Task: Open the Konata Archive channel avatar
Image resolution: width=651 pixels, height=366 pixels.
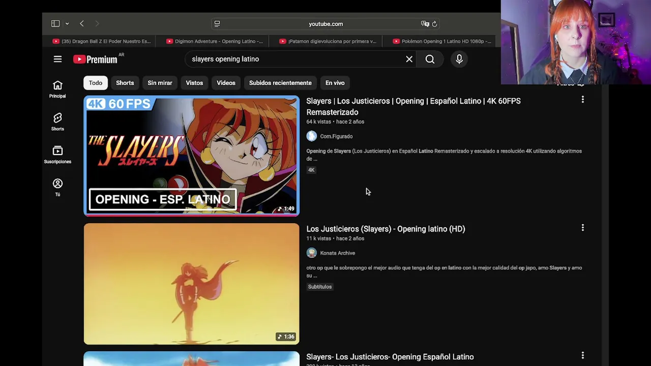Action: pos(311,253)
